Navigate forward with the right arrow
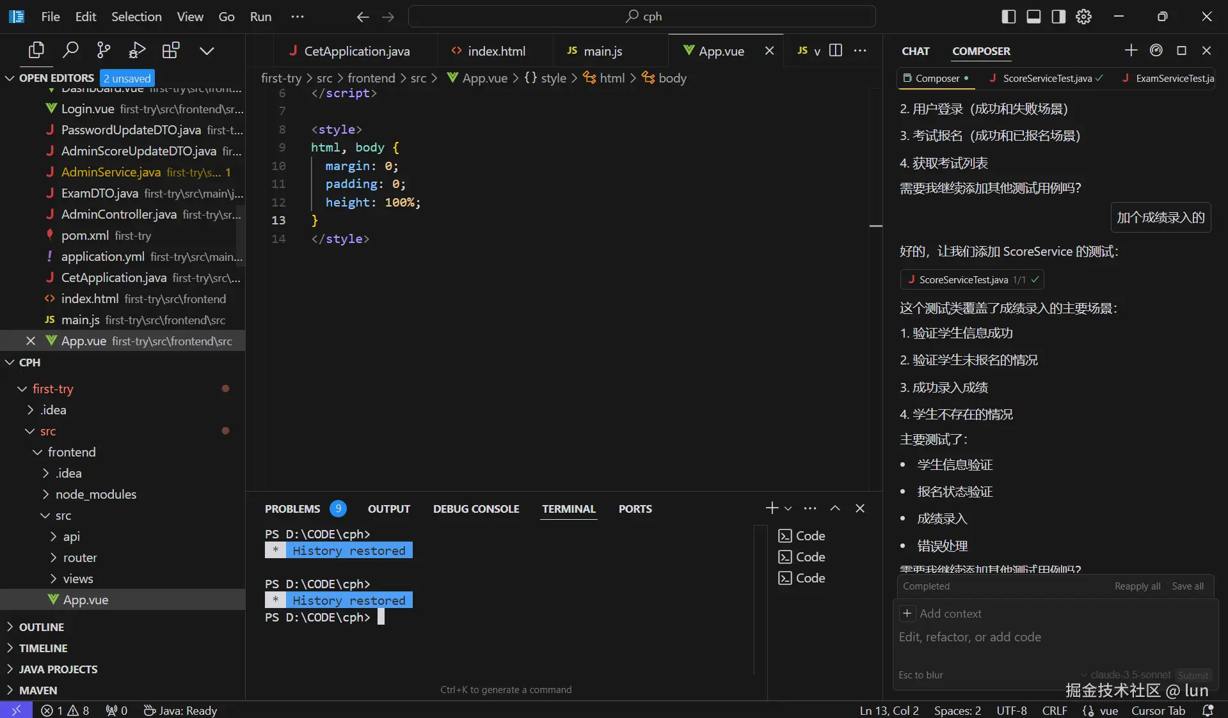 388,17
